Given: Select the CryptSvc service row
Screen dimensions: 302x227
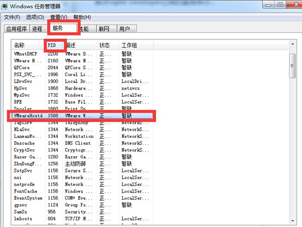Looking at the screenshot, I should coord(83,150).
